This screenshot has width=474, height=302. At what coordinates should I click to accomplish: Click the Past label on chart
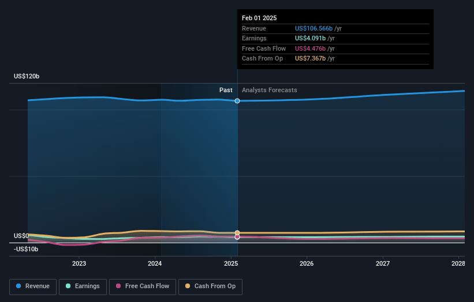tap(226, 90)
